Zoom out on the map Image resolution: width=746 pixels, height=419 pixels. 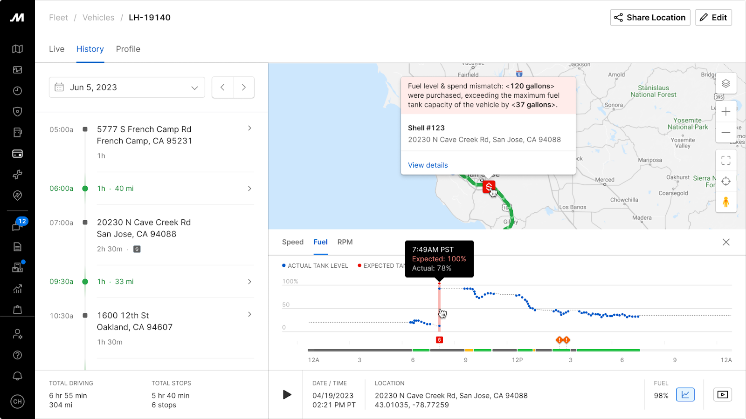(x=726, y=132)
